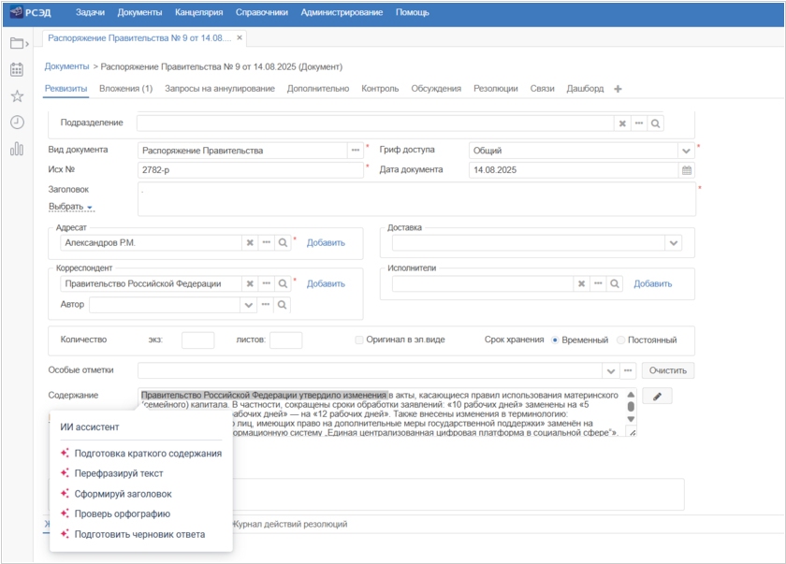Open the history clock icon in sidebar

tap(16, 122)
